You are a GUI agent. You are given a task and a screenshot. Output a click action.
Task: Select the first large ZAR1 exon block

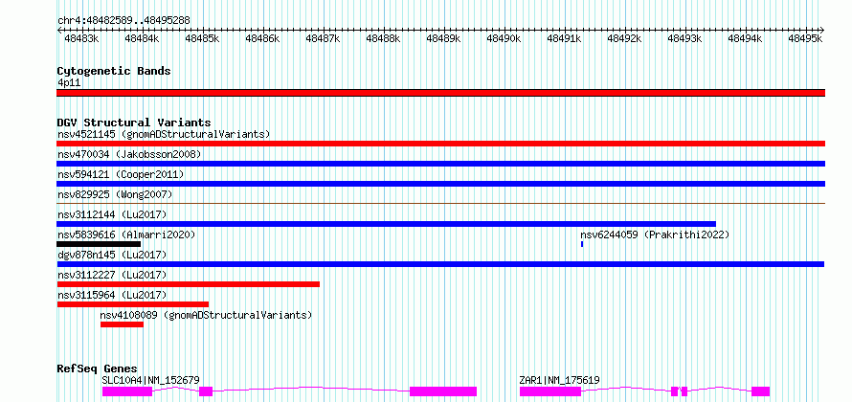point(550,391)
